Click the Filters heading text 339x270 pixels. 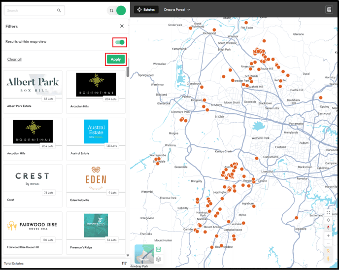click(x=11, y=27)
